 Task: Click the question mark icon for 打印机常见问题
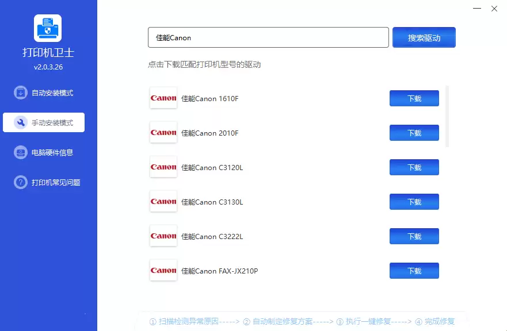click(21, 182)
